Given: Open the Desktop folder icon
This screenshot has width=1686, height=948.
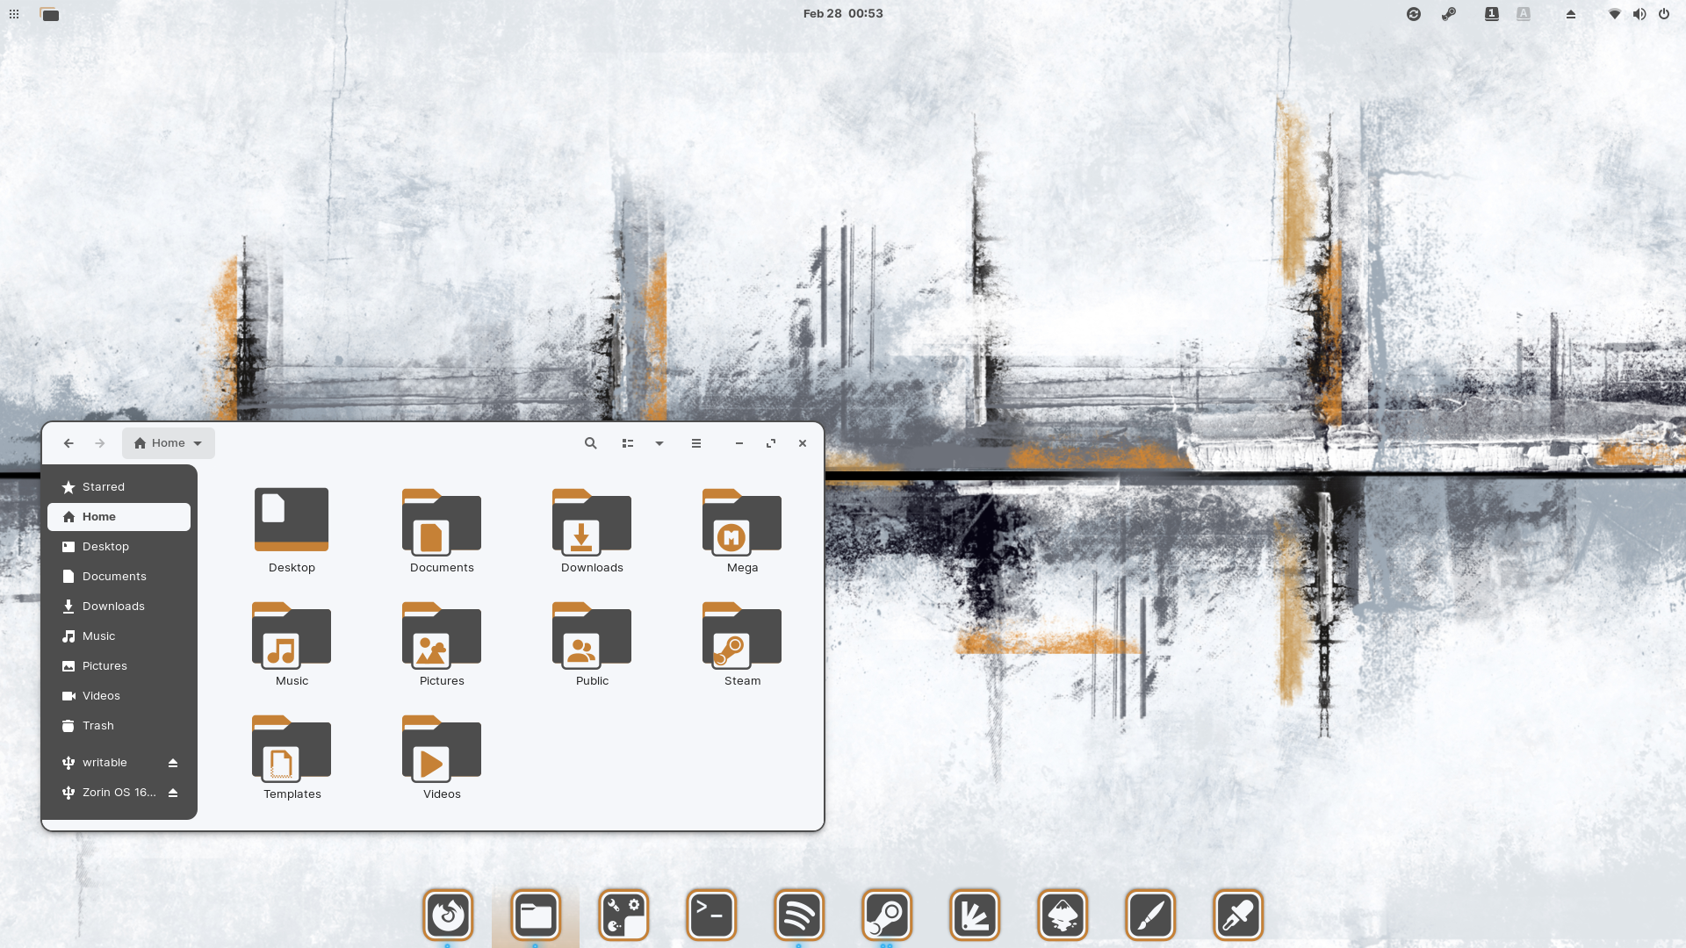Looking at the screenshot, I should (x=292, y=520).
